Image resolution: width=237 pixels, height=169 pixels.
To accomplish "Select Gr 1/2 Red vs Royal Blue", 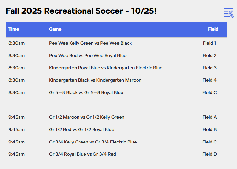I will pos(82,130).
